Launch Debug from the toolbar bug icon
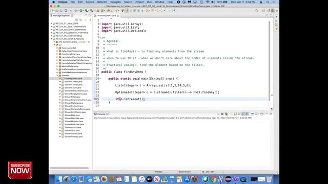Screen dimensions: 328x184 76,11
